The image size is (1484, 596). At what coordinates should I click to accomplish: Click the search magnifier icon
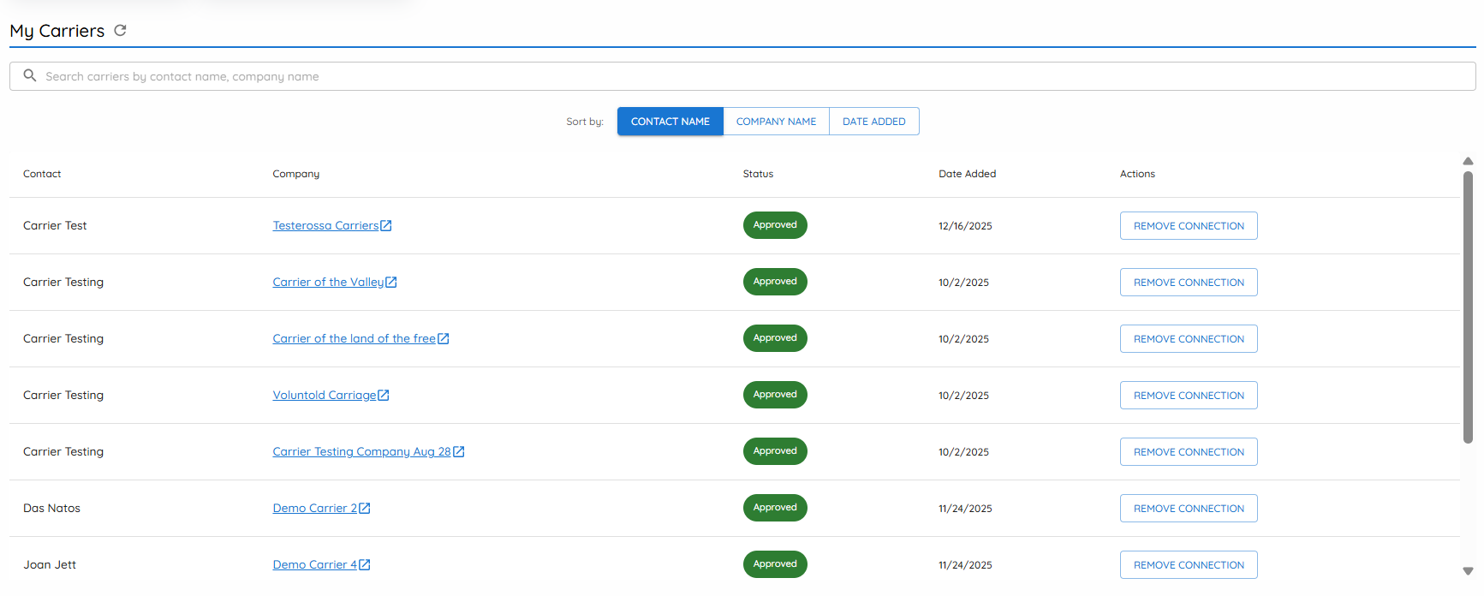29,75
